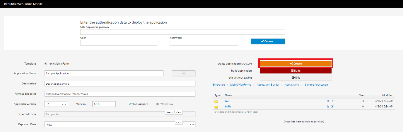Delete the src folder using trash icon
This screenshot has width=403, height=132.
[x=328, y=101]
